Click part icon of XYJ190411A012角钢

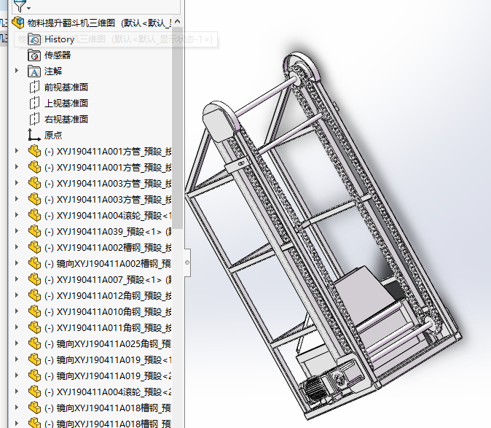[34, 295]
